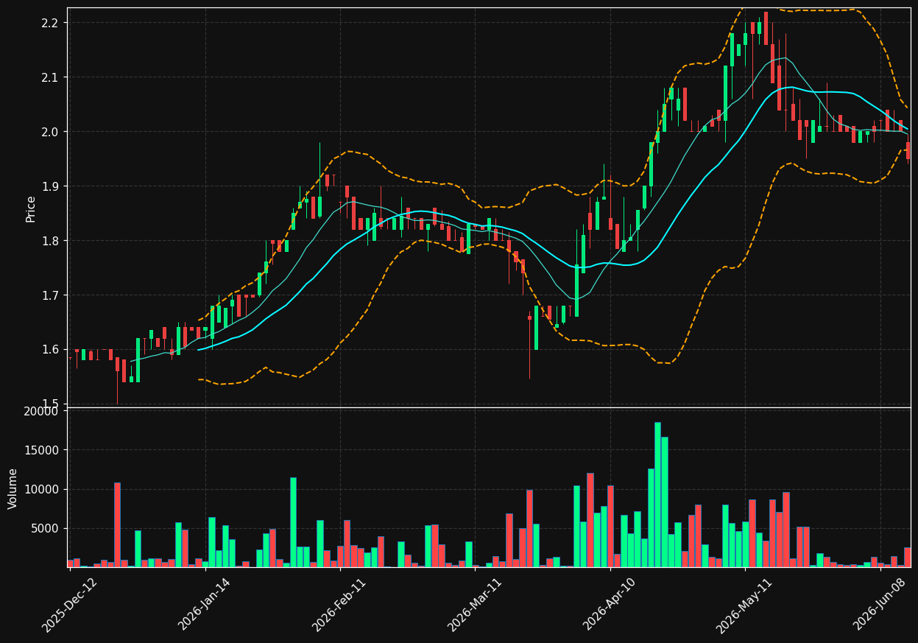Click the 2026-Feb-11 date label
Image resolution: width=918 pixels, height=643 pixels.
pyautogui.click(x=339, y=605)
